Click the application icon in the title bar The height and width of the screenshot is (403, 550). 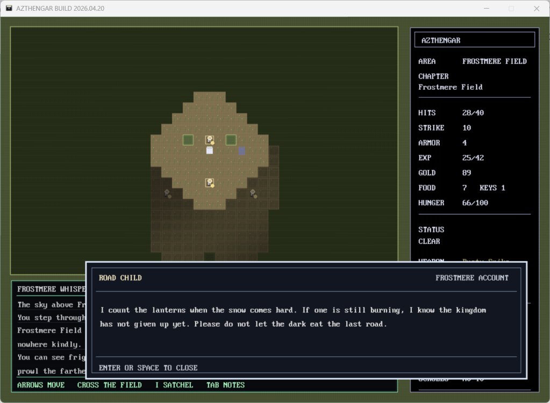coord(9,8)
